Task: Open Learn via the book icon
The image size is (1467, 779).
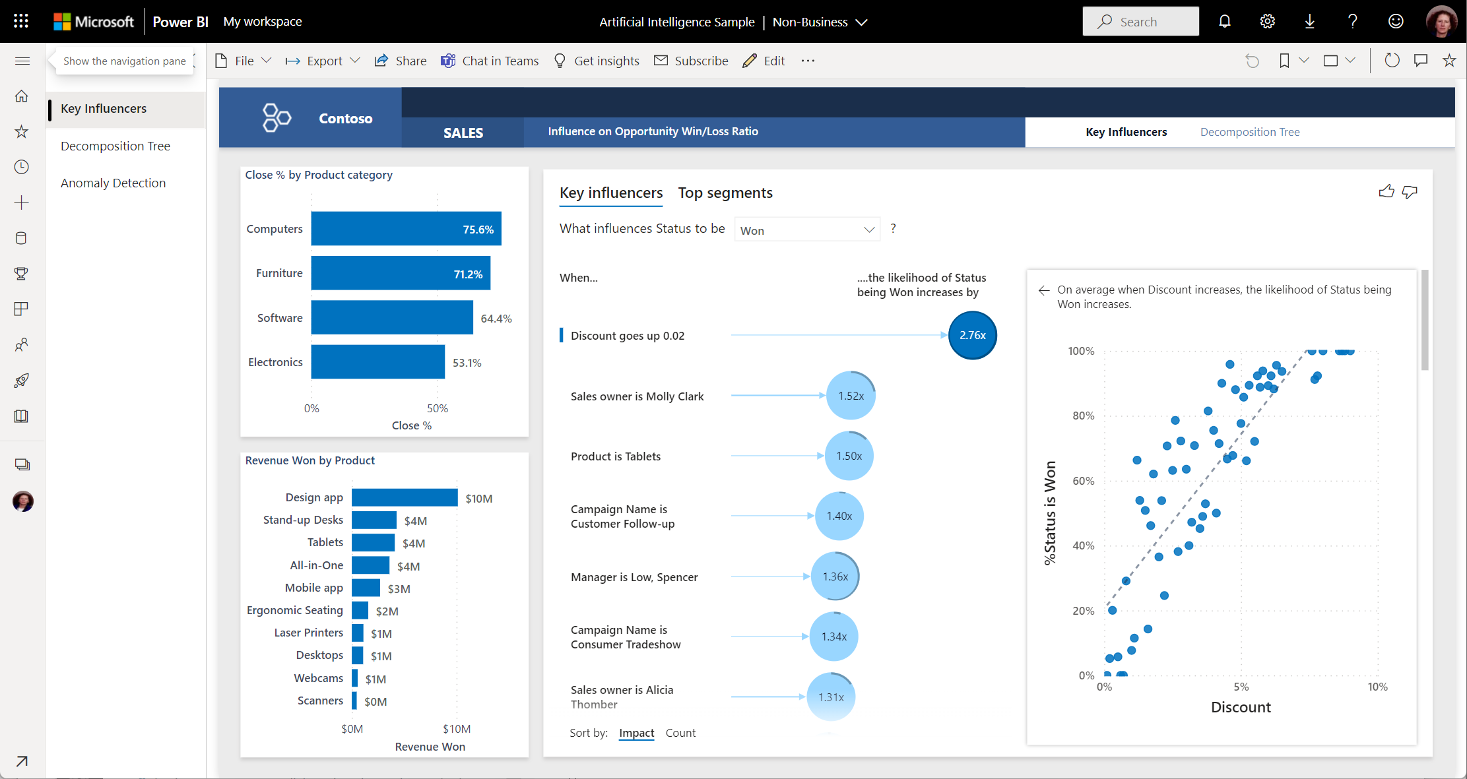Action: click(21, 416)
